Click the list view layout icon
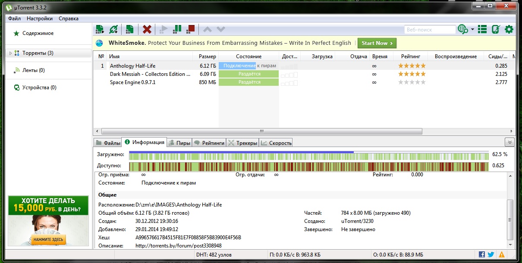522x263 pixels. point(482,29)
